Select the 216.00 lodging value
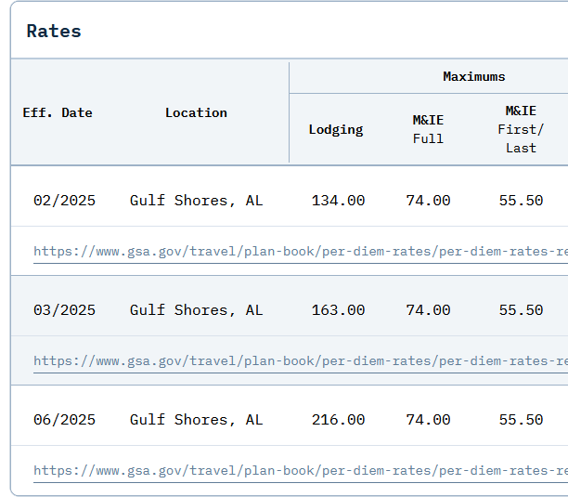568x497 pixels. tap(339, 420)
